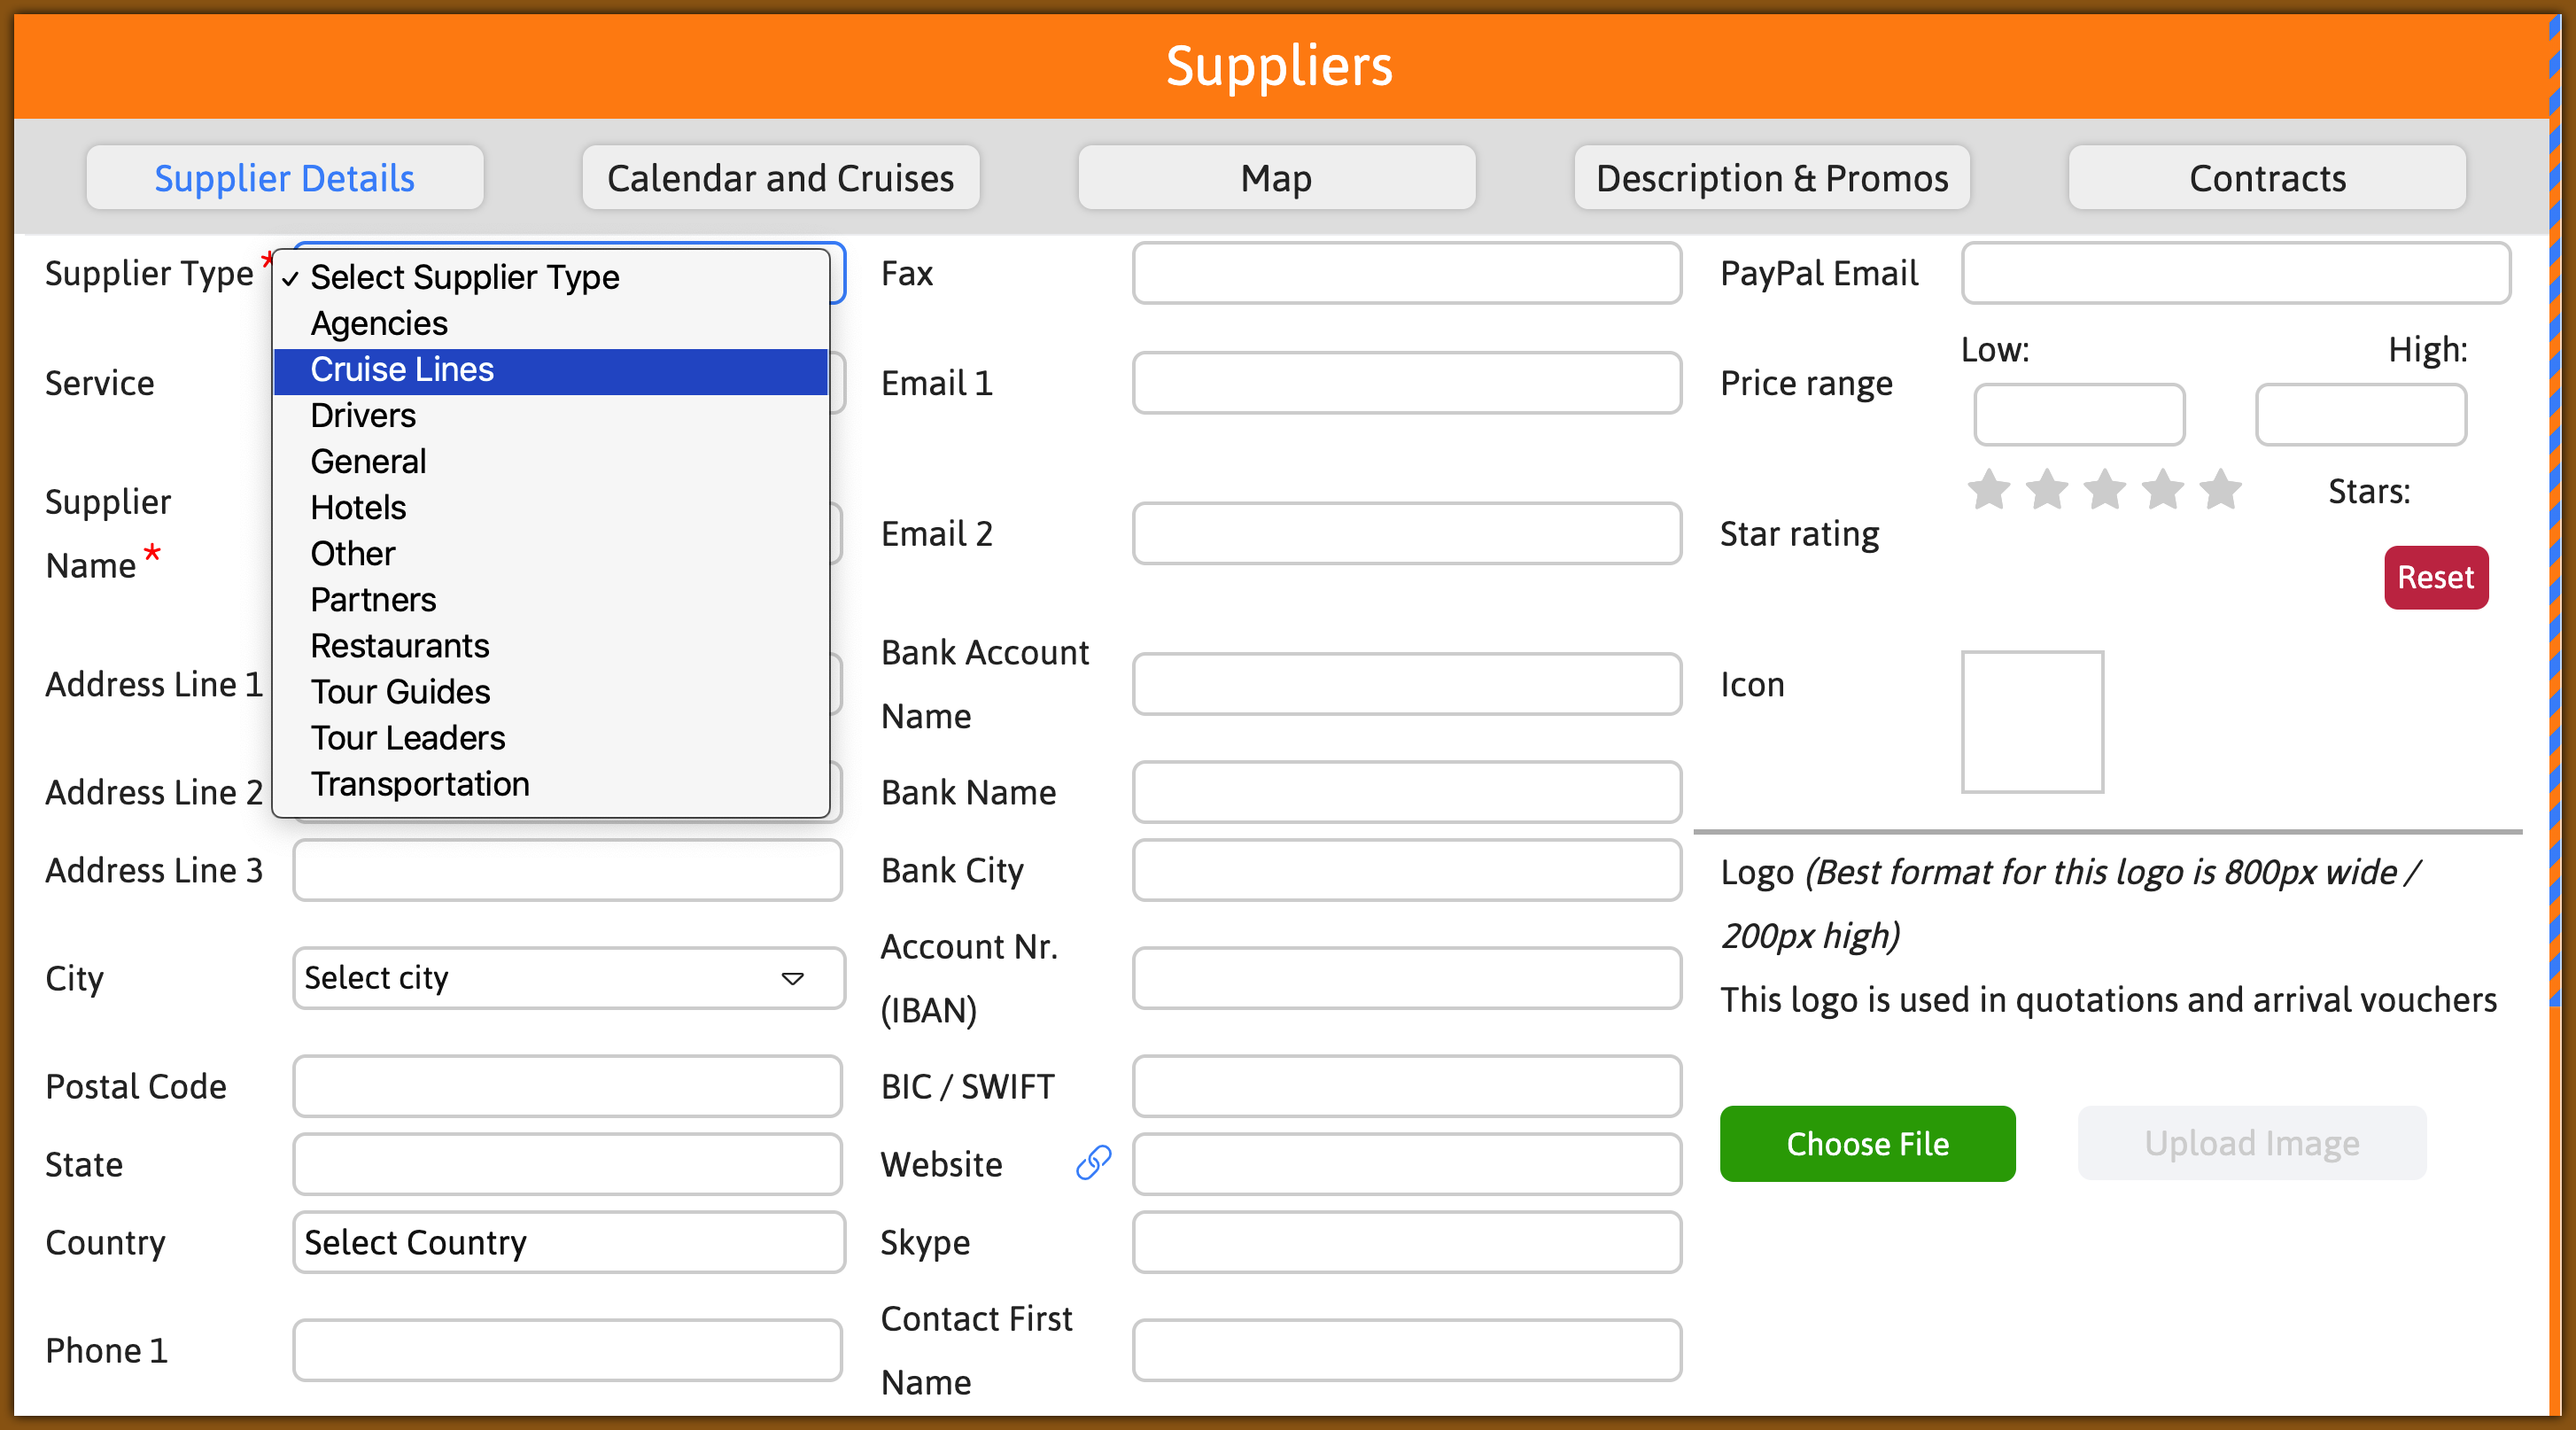Switch to the Calendar and Cruises tab

780,177
